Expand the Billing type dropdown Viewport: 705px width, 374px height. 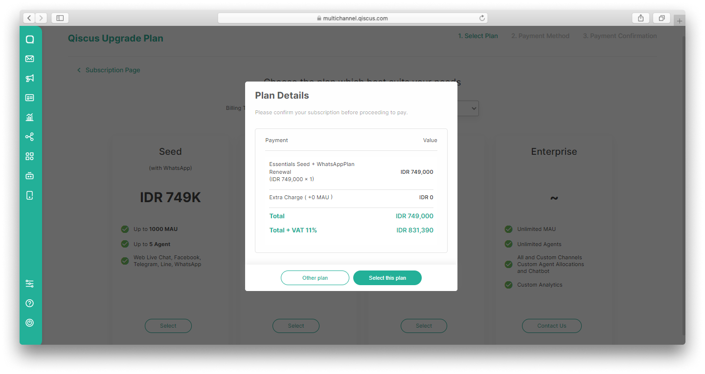click(468, 108)
